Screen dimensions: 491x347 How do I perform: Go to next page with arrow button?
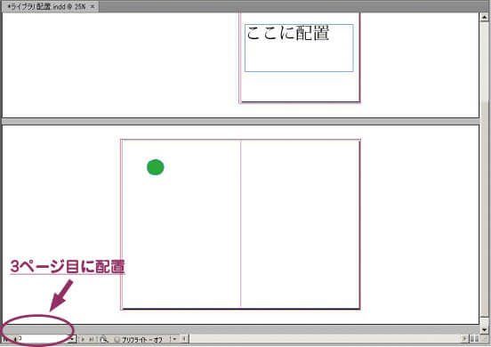83,339
